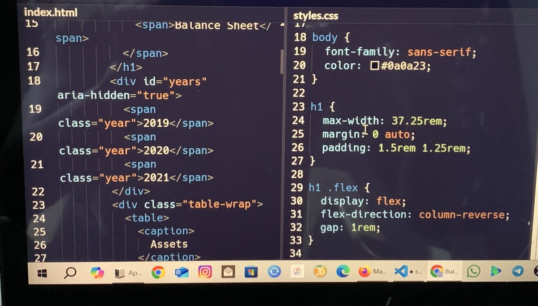This screenshot has width=538, height=306.
Task: Click the '<div id="years"' opening tag
Action: click(x=158, y=82)
